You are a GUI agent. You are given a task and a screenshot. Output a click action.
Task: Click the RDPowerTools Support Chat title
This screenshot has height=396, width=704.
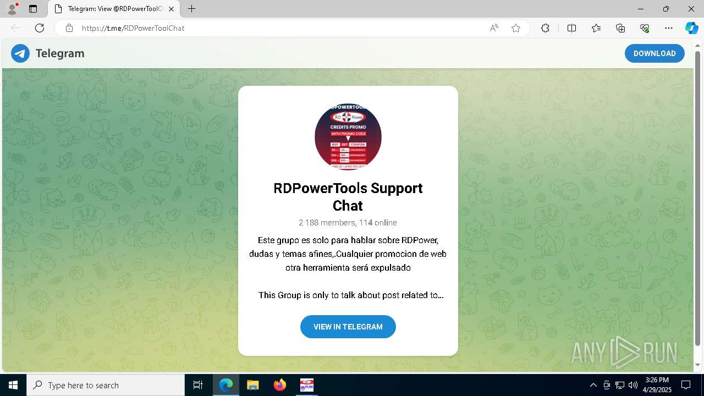point(348,196)
